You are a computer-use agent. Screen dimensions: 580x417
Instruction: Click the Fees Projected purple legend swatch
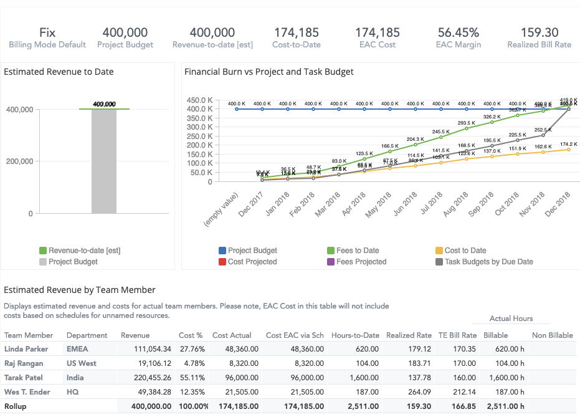(x=331, y=262)
